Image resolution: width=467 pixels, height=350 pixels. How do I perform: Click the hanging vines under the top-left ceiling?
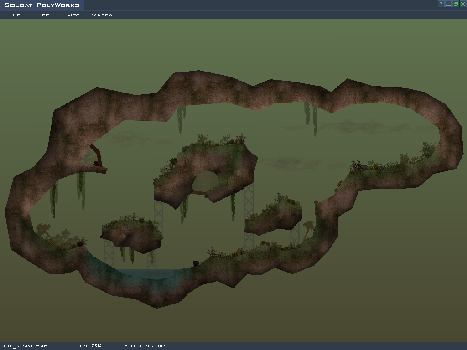pyautogui.click(x=182, y=118)
